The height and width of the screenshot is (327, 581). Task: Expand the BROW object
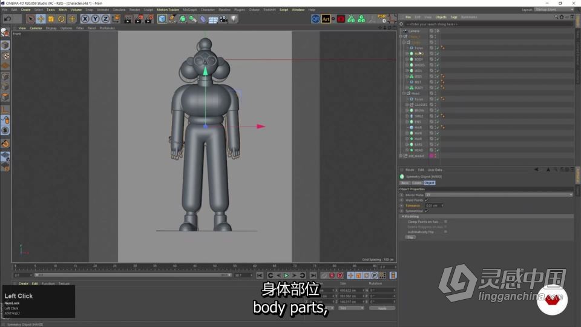407,110
